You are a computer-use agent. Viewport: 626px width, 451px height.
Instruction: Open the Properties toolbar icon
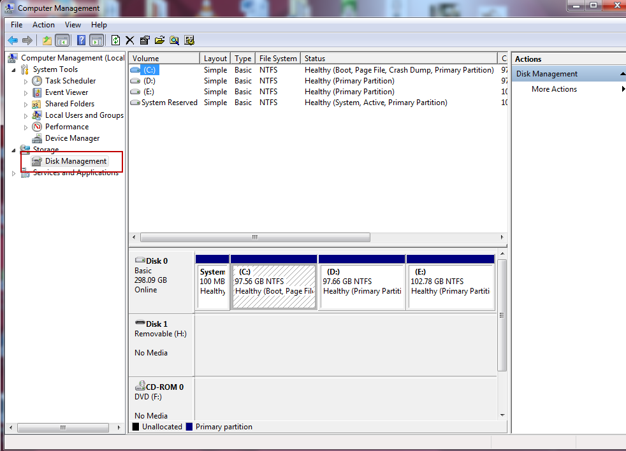[x=144, y=39]
